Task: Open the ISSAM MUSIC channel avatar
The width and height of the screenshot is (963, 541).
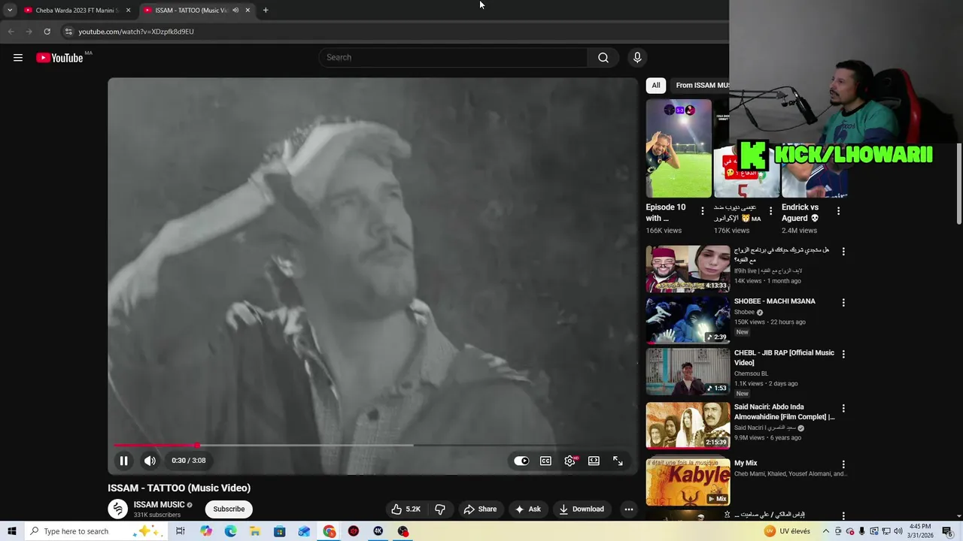Action: point(117,509)
